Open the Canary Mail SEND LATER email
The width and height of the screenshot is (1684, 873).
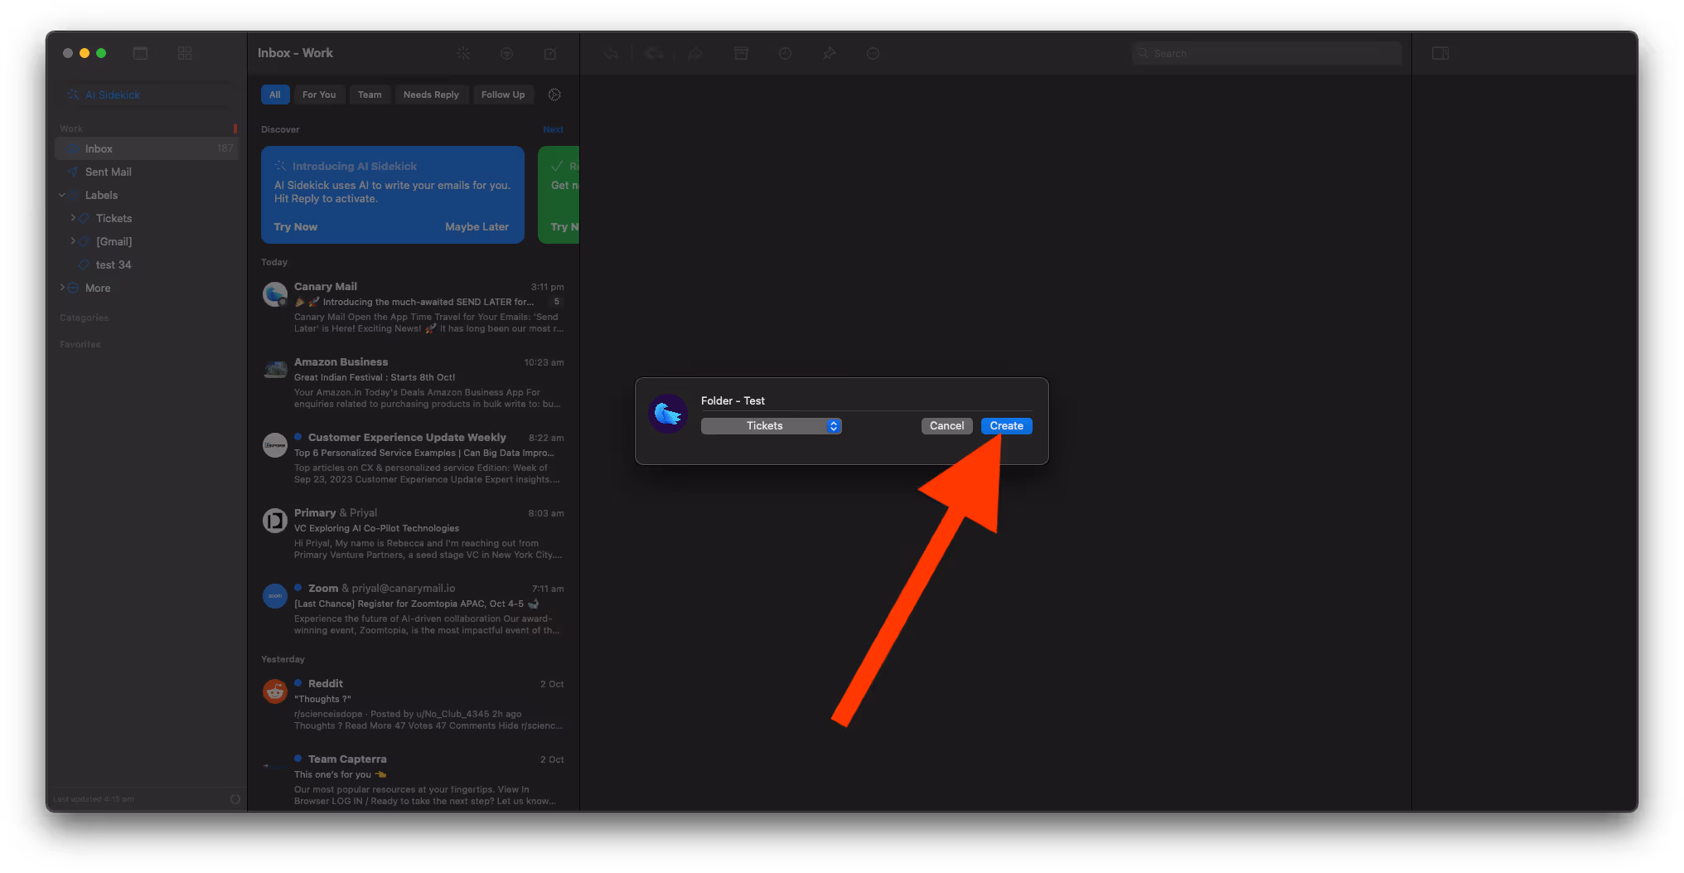[414, 308]
